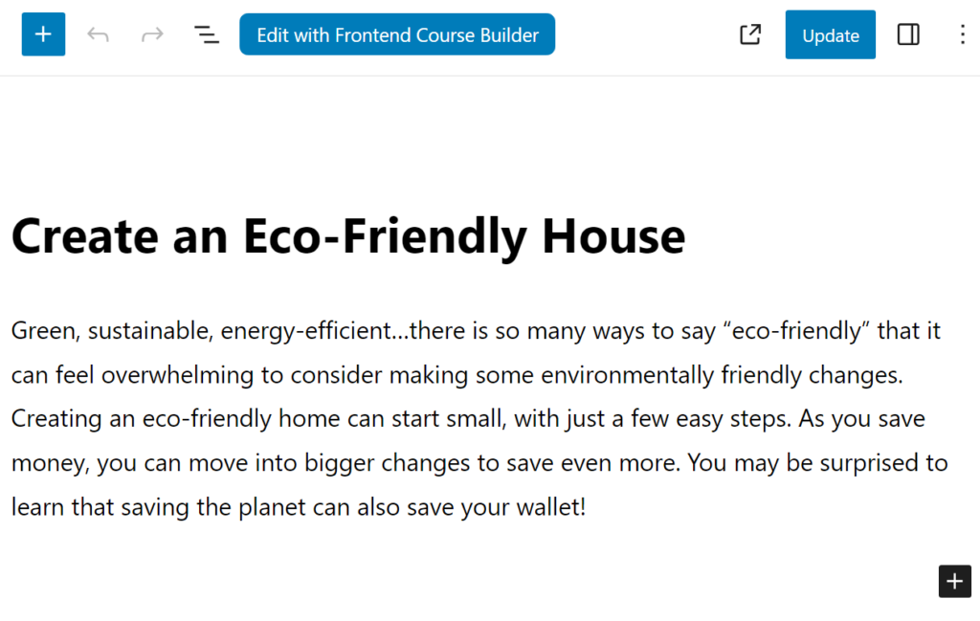Redo the last undone change
This screenshot has width=980, height=621.
pyautogui.click(x=152, y=34)
